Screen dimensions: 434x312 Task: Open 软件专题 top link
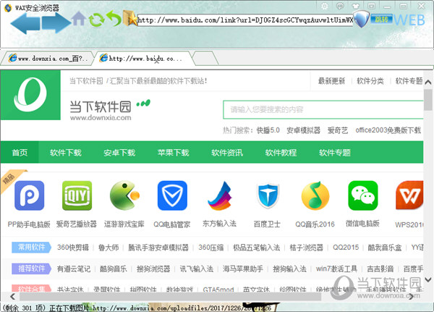tap(409, 81)
